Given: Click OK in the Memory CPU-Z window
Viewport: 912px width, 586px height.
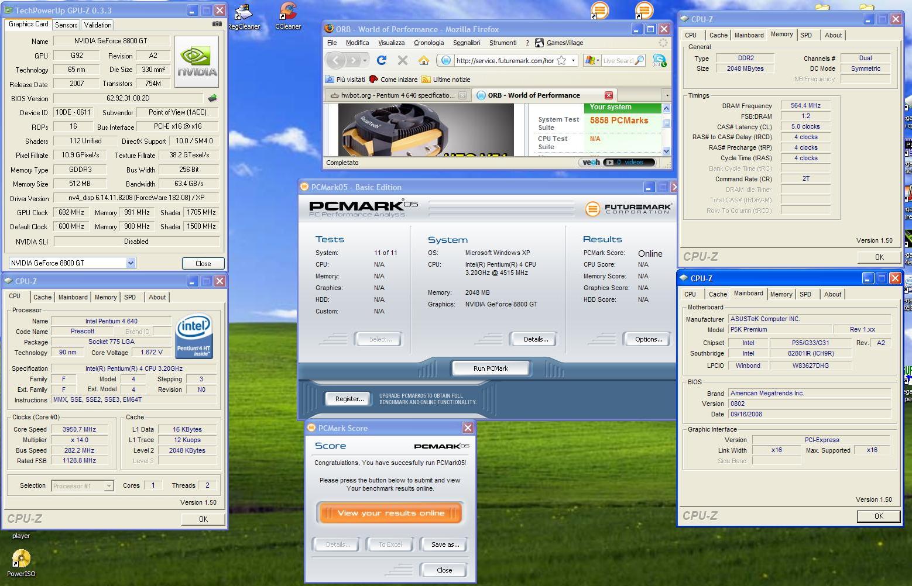Looking at the screenshot, I should [x=879, y=257].
